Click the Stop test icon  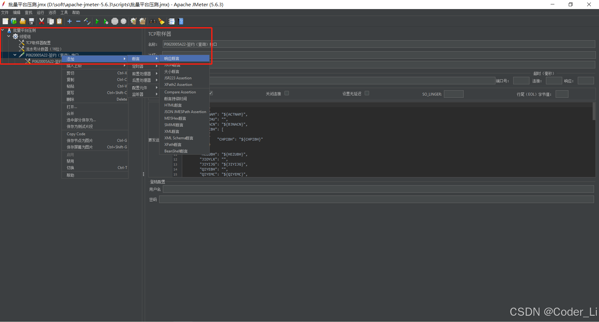(x=115, y=21)
